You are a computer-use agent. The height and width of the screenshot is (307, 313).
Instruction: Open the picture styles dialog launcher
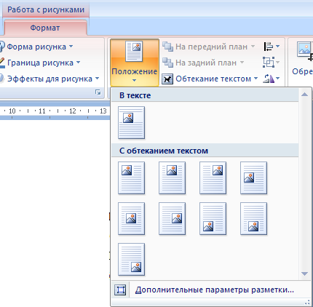tap(98, 92)
